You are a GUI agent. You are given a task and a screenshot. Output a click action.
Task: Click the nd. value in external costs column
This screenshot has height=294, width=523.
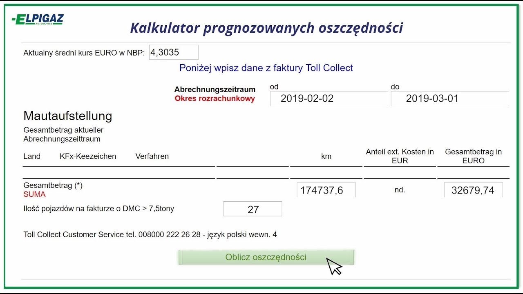click(400, 190)
